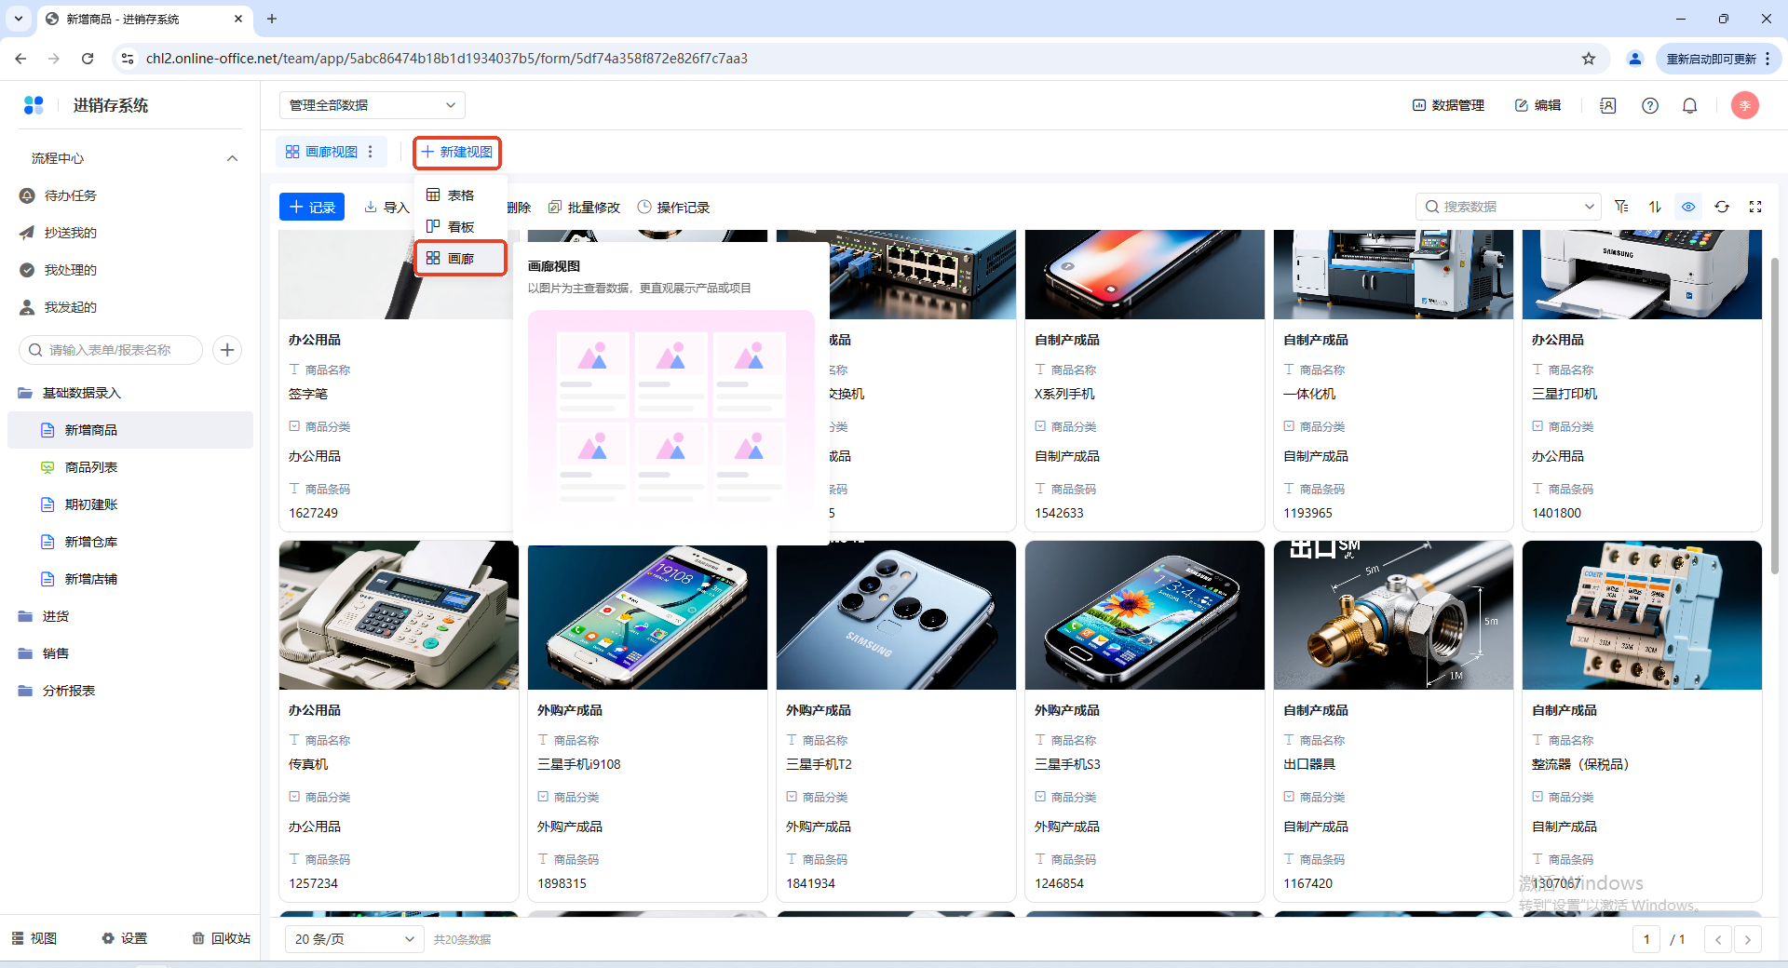Select 看板 from the new view menu
This screenshot has height=968, width=1788.
(x=460, y=227)
